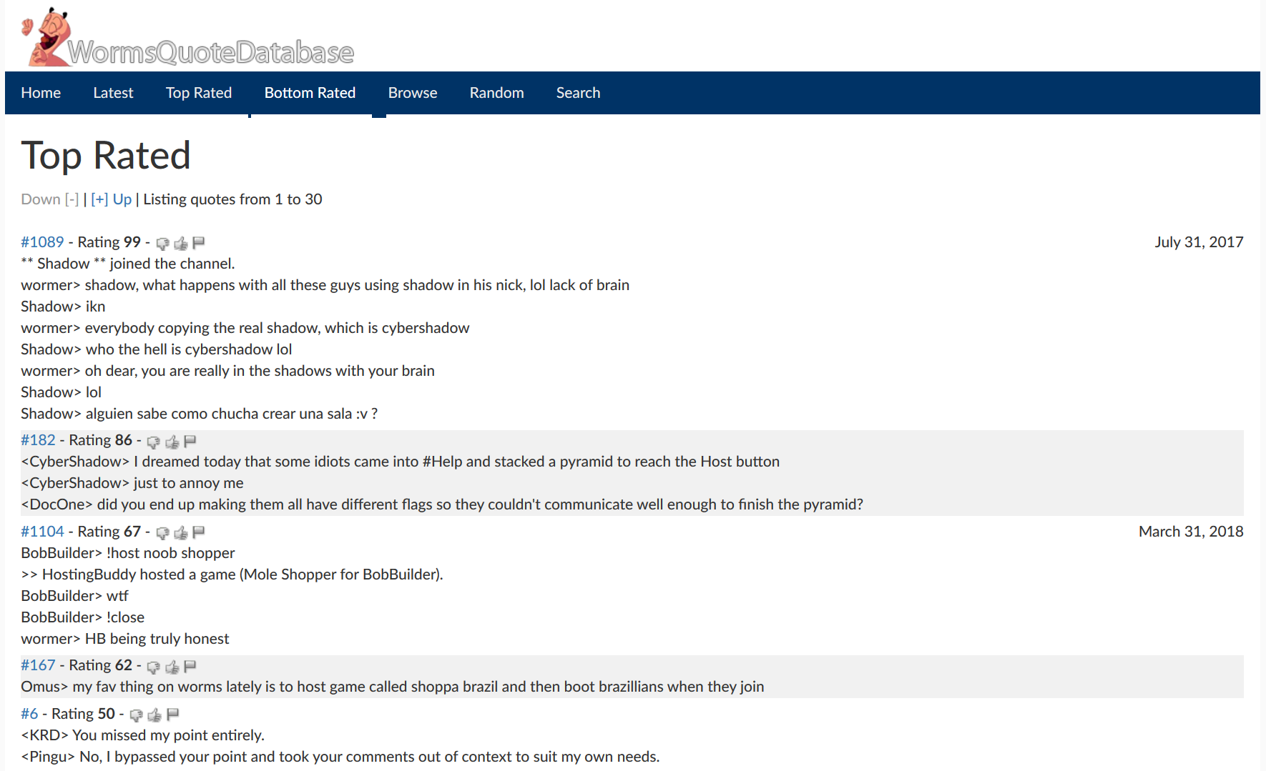Click the line "wormer> HB being truly honest"
The height and width of the screenshot is (771, 1266).
125,639
